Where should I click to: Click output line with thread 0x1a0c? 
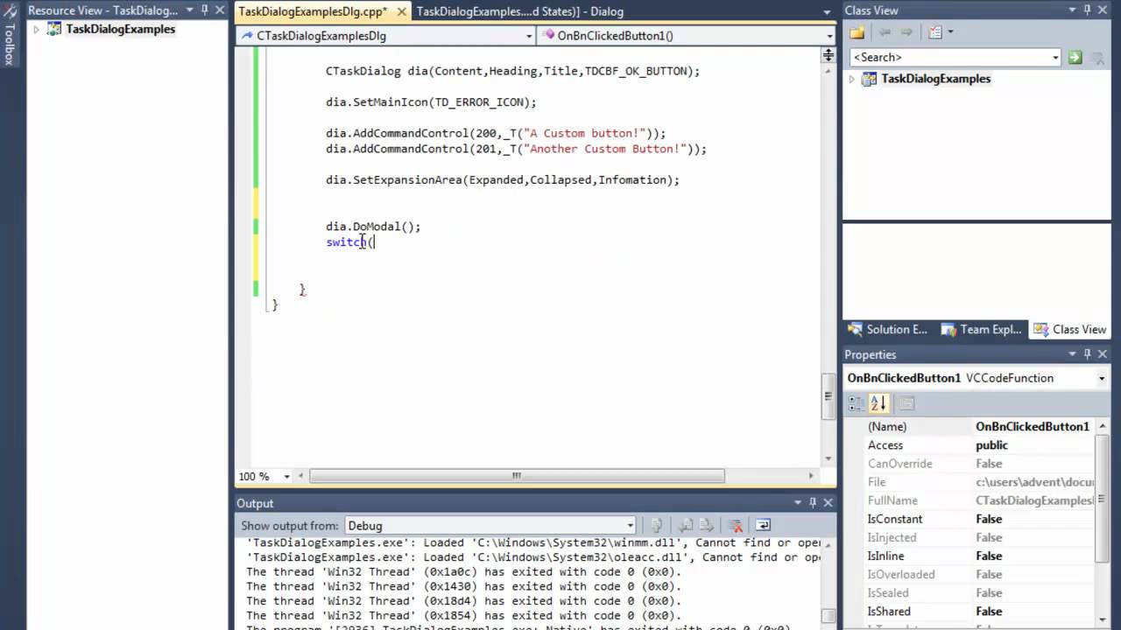pyautogui.click(x=463, y=572)
